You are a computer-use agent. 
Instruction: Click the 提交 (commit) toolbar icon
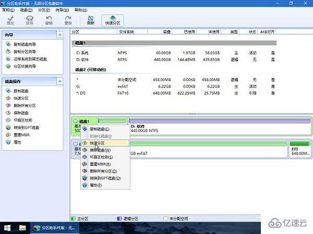click(11, 20)
